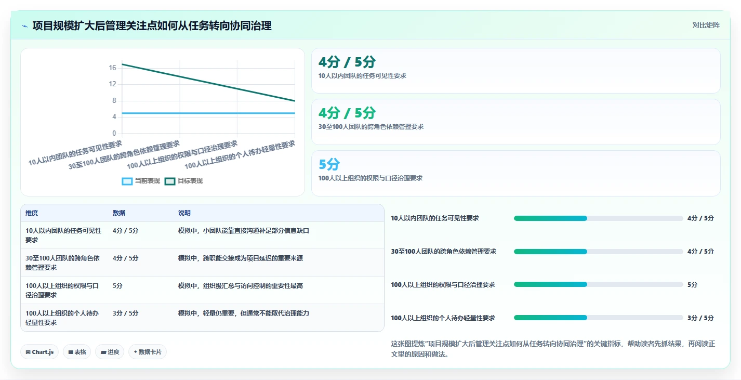Click the 12 tick label on the chart's y-axis
Screen dimensions: 741x380
[112, 84]
